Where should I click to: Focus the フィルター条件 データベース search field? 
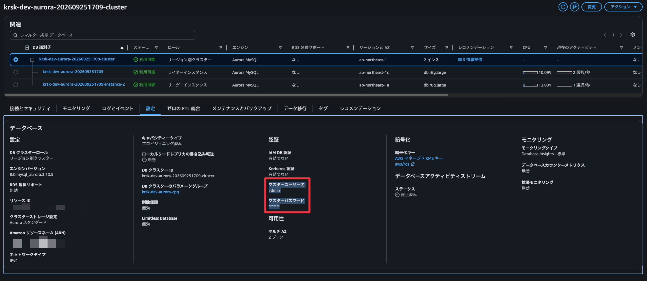103,35
